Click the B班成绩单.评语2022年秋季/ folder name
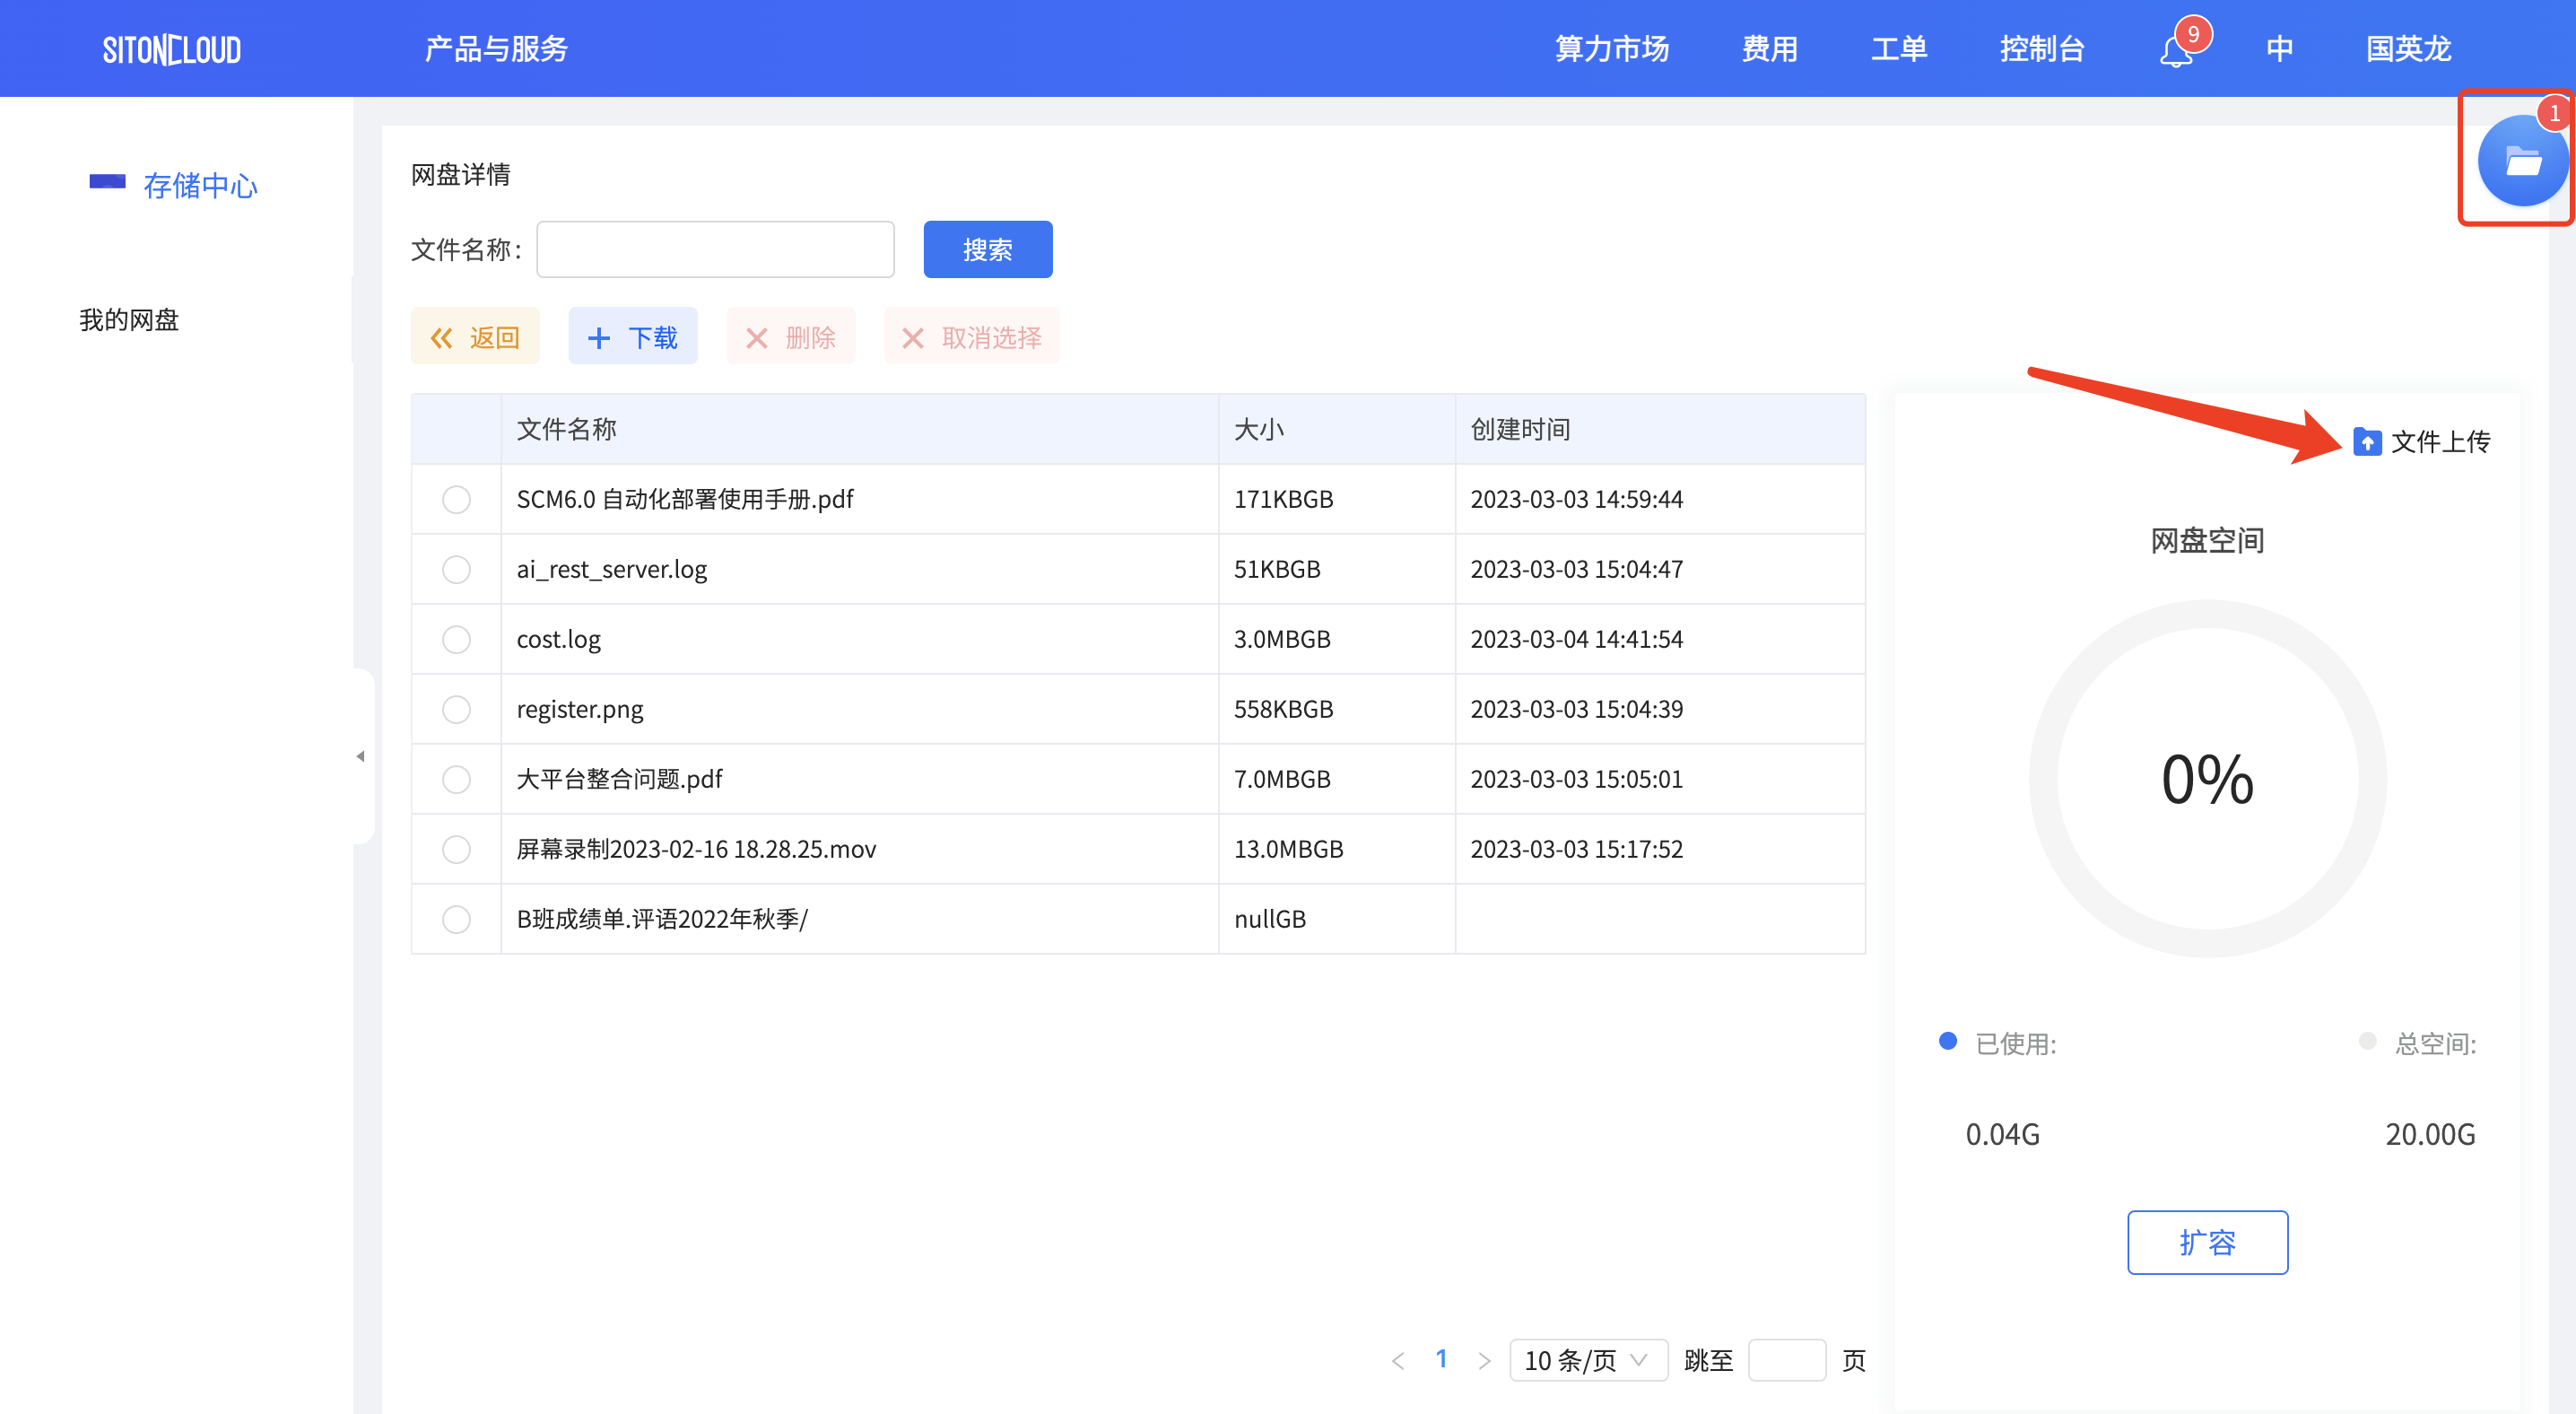 click(662, 919)
